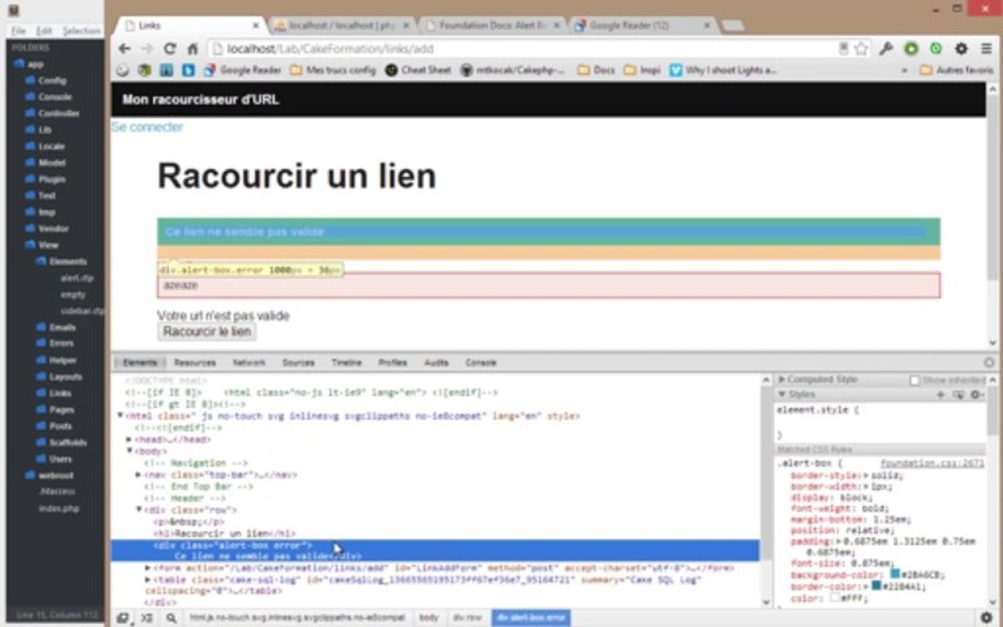Open the Styles gear dropdown
Image resolution: width=1003 pixels, height=627 pixels.
(978, 394)
